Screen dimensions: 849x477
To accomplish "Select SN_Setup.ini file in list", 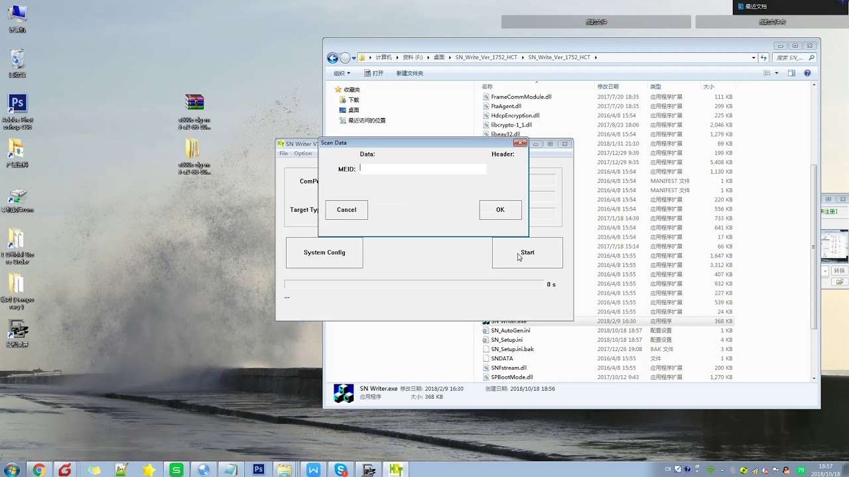I will coord(507,340).
